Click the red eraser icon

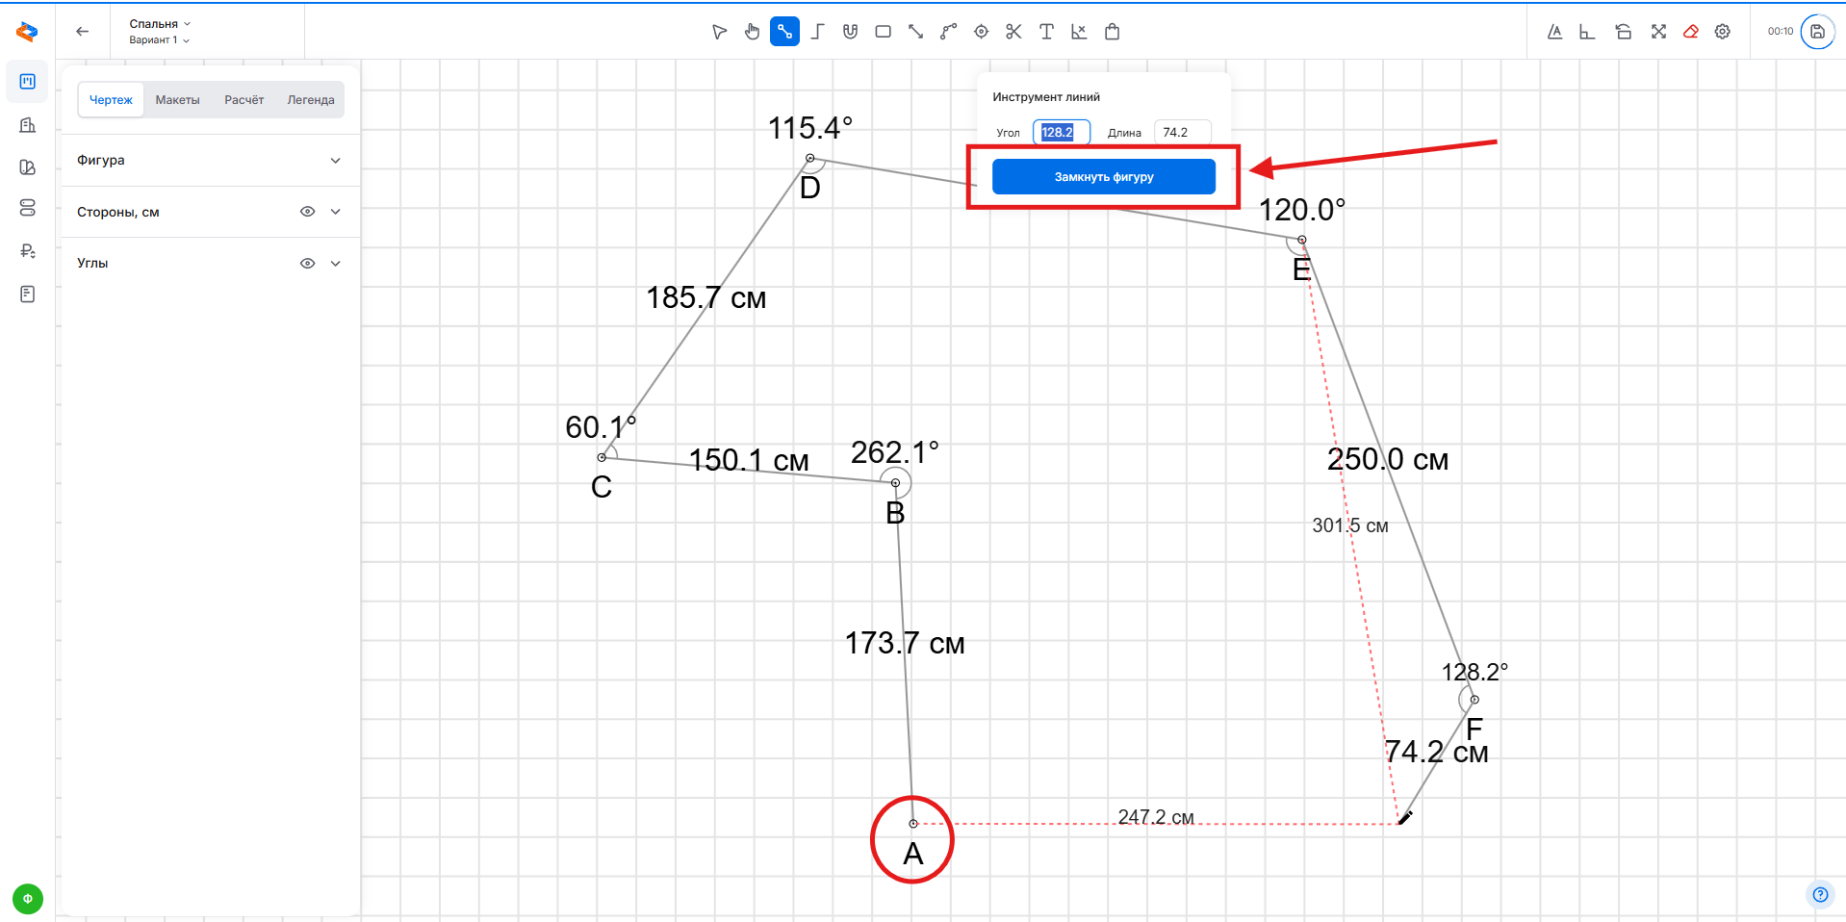coord(1690,32)
